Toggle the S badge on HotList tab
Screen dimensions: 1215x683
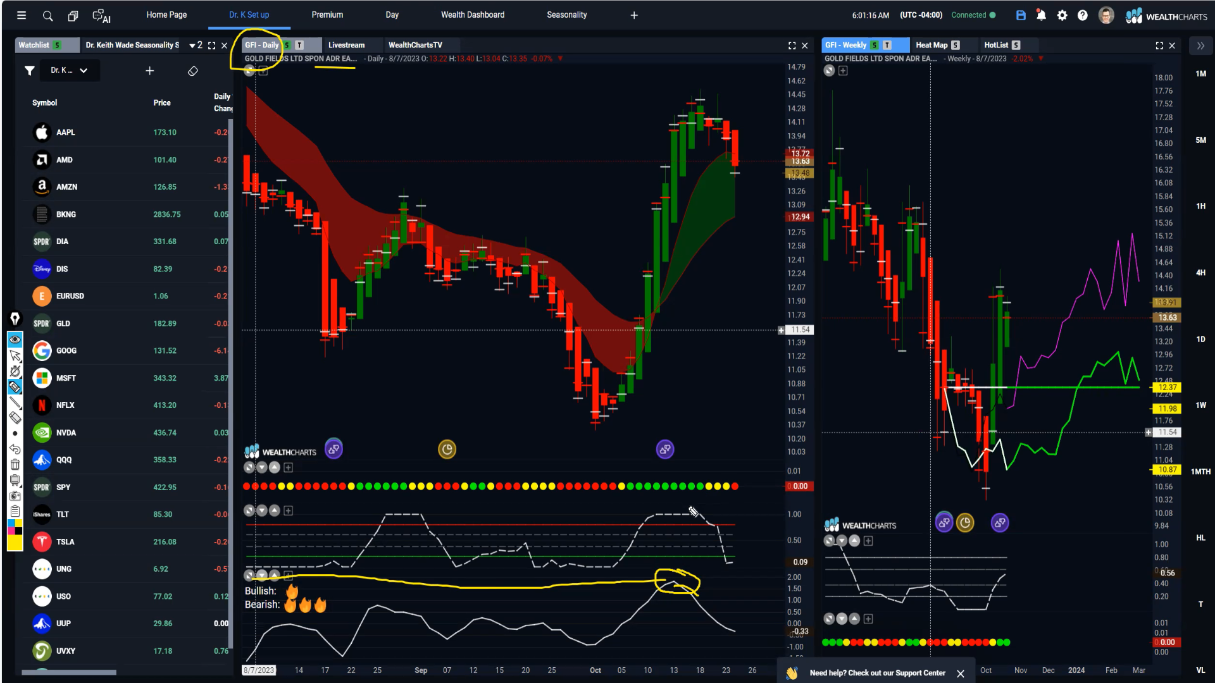tap(1016, 45)
